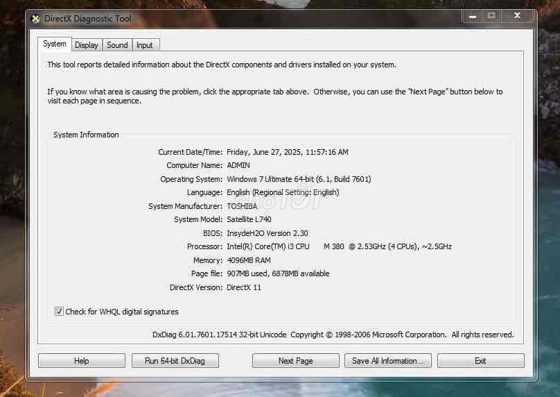Click system model Satellite L740
The image size is (560, 397).
tap(249, 219)
